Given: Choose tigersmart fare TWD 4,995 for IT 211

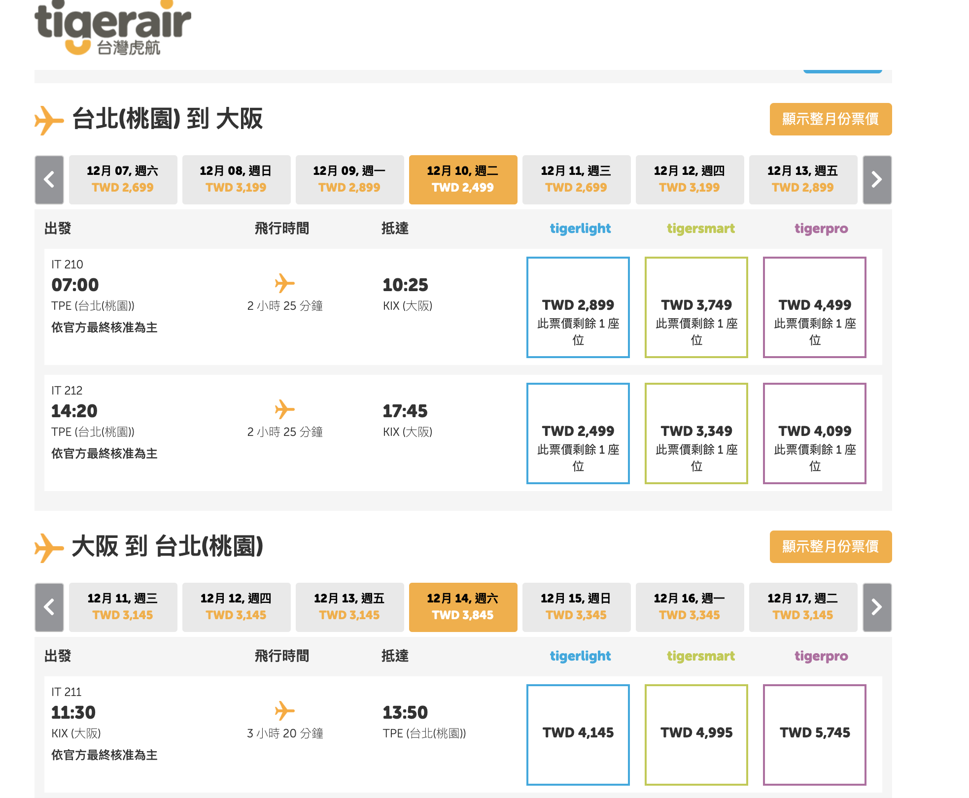Looking at the screenshot, I should point(696,735).
